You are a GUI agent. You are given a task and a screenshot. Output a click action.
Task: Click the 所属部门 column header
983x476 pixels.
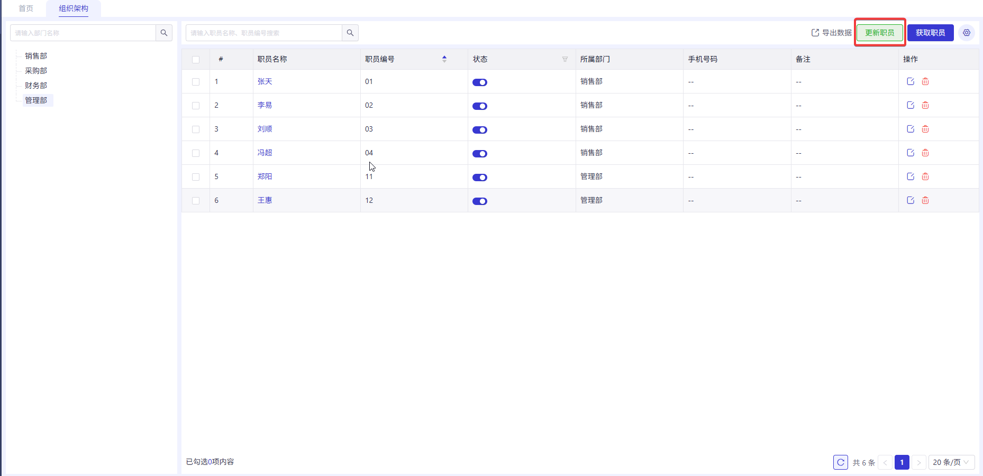pos(630,59)
